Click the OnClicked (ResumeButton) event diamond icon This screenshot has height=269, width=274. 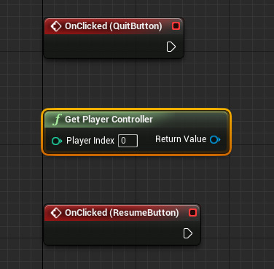tap(56, 213)
